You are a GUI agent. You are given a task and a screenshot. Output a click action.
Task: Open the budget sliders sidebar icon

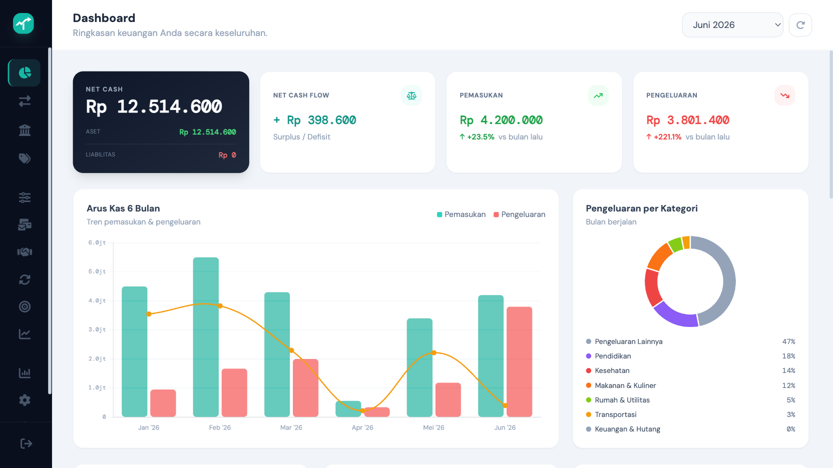pos(25,197)
